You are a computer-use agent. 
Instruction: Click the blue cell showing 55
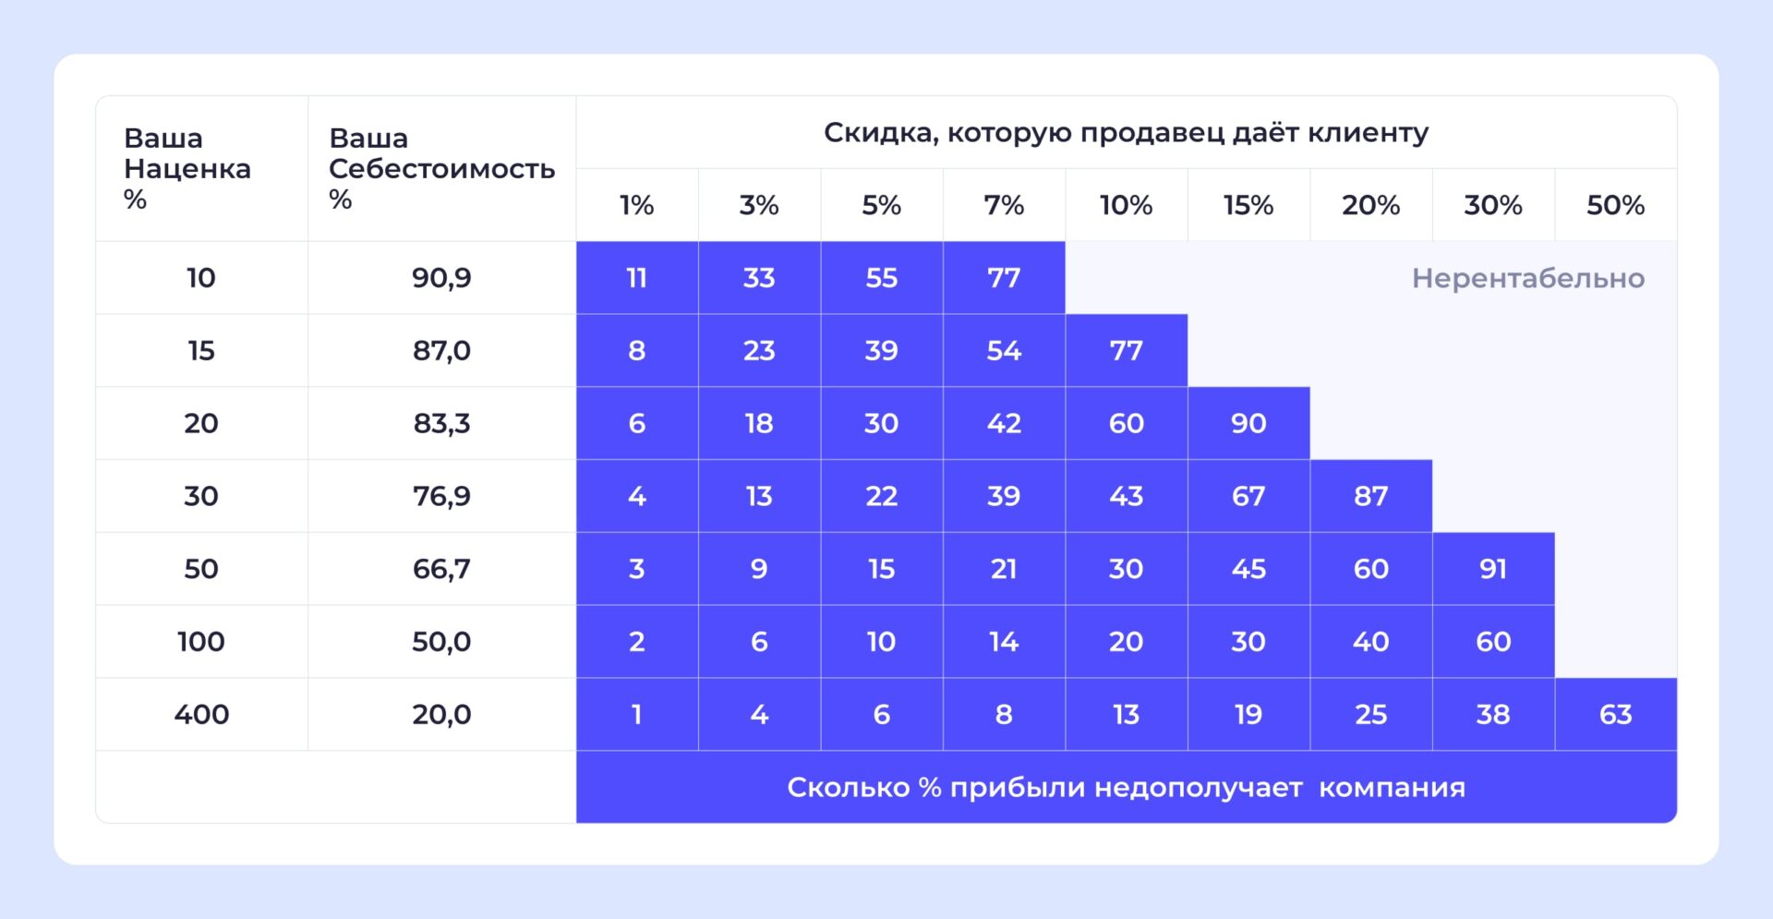tap(881, 278)
